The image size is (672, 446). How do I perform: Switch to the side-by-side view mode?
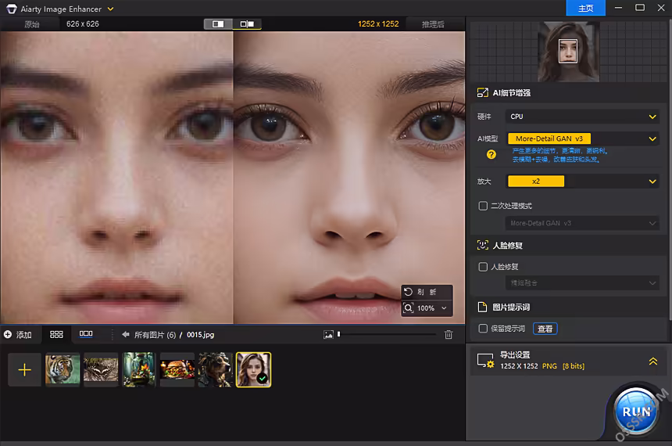(247, 24)
